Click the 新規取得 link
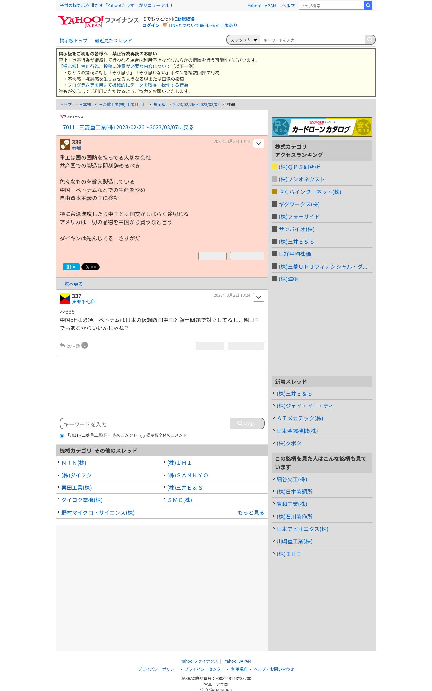The image size is (432, 691). [x=186, y=19]
